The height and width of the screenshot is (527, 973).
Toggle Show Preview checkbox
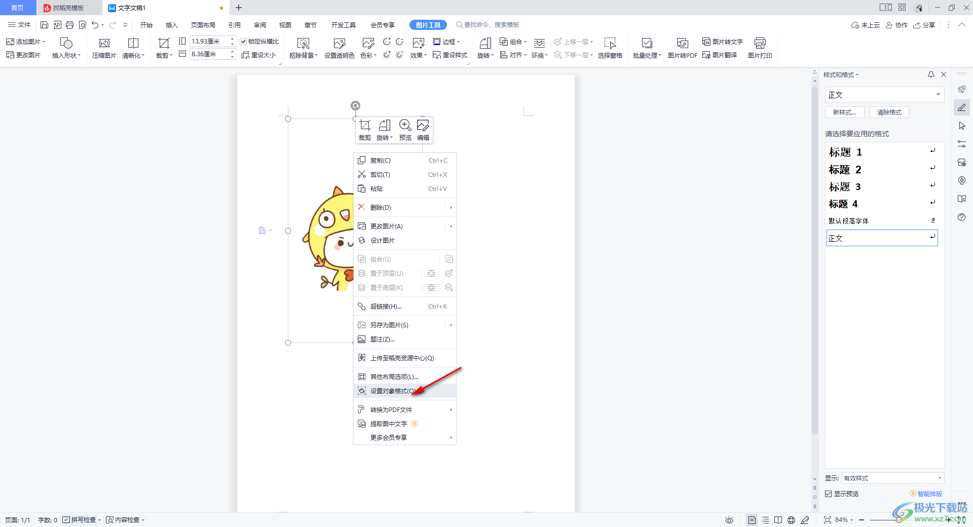[829, 494]
